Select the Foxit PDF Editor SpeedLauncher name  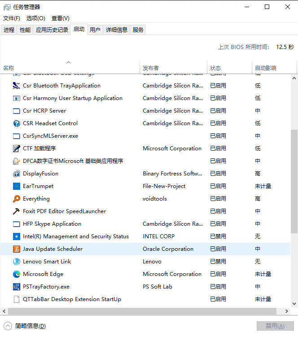(64, 211)
